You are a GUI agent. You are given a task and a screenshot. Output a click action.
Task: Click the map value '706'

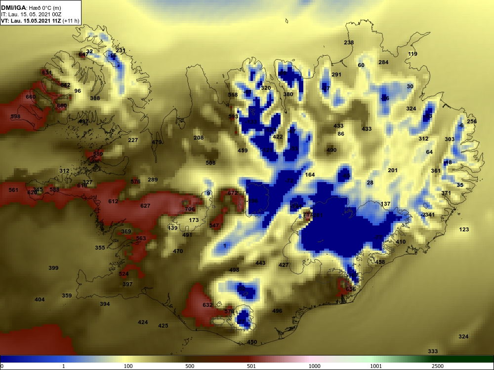(x=190, y=209)
